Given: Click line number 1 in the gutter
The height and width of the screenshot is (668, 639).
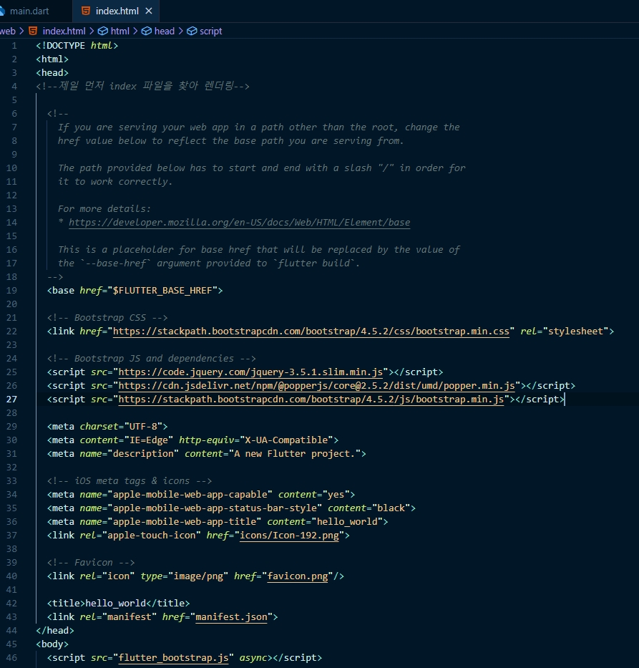Looking at the screenshot, I should tap(14, 46).
